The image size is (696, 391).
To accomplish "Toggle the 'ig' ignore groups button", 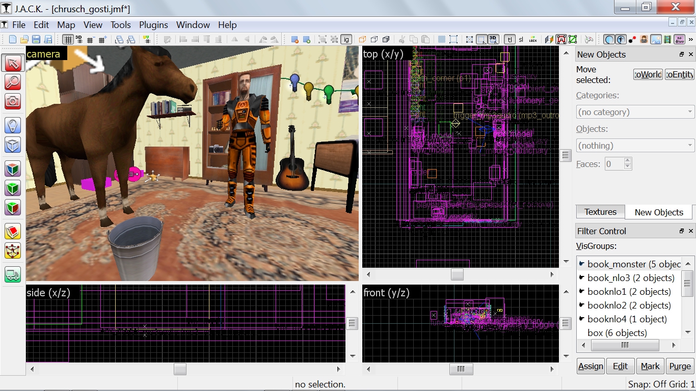I will [x=346, y=39].
